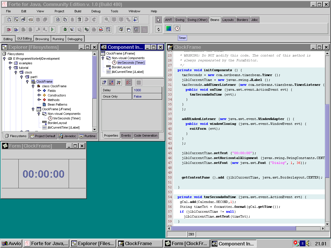Viewport: 331px width, 248px height.
Task: Click the green Execute run arrow
Action: tap(52, 29)
